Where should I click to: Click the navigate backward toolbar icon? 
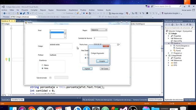click(x=4, y=13)
